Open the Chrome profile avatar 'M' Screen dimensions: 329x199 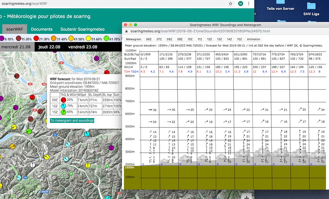tap(241, 3)
